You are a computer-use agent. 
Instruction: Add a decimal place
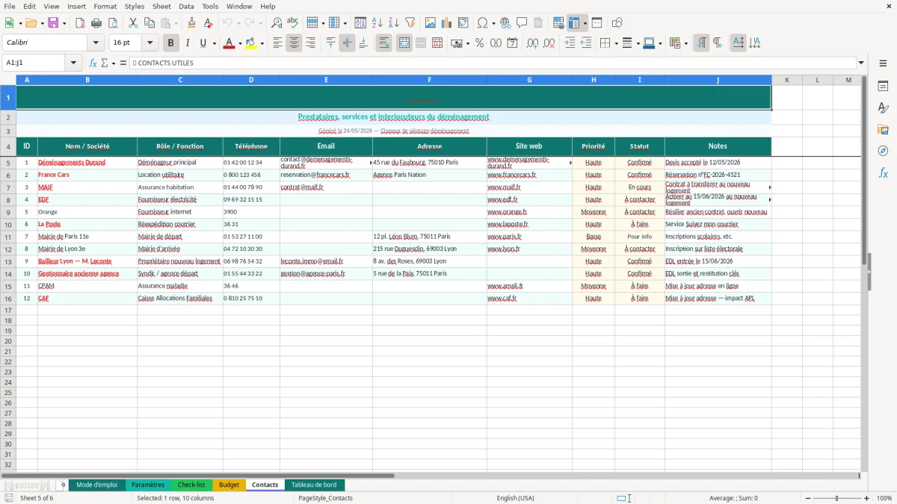click(532, 43)
